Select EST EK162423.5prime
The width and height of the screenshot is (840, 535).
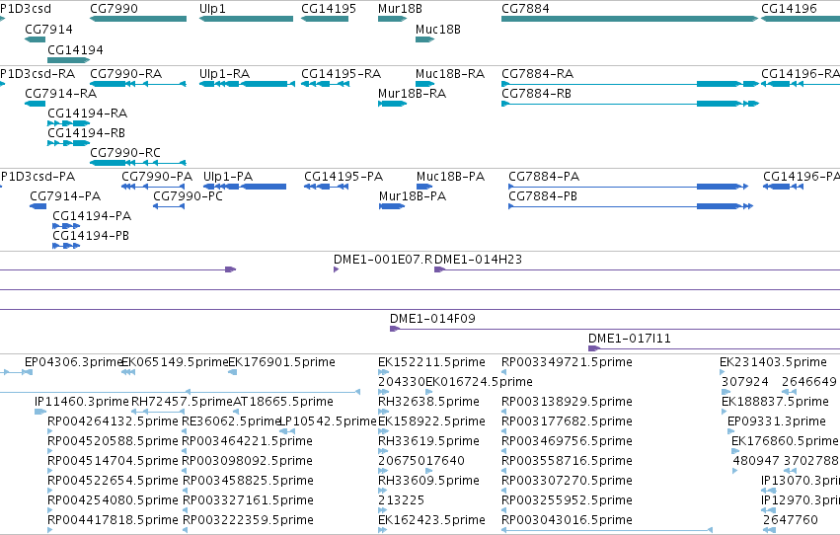click(431, 520)
